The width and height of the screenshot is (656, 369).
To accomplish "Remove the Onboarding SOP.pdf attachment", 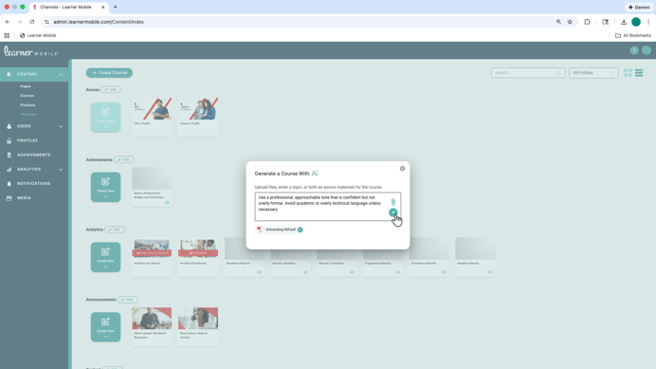I will click(300, 230).
